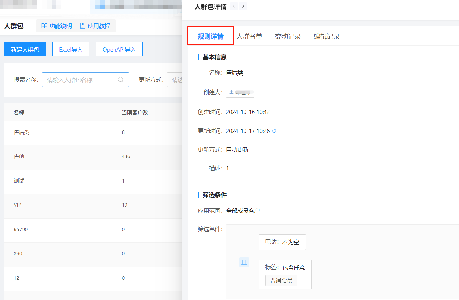Click the 人群包 page title
The width and height of the screenshot is (459, 300).
pyautogui.click(x=14, y=26)
